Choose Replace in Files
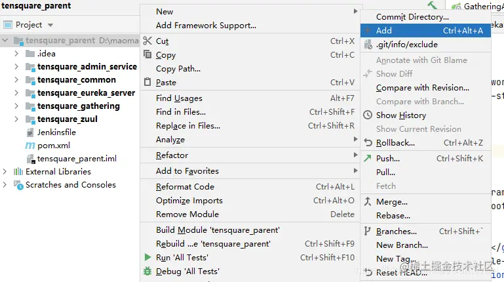 (x=250, y=126)
